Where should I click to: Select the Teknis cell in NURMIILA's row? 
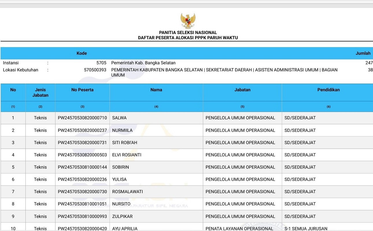click(x=40, y=130)
